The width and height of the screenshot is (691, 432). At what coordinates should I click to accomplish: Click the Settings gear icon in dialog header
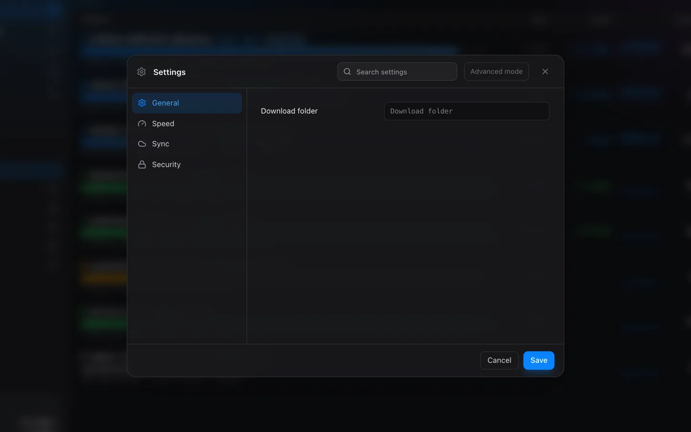point(142,72)
